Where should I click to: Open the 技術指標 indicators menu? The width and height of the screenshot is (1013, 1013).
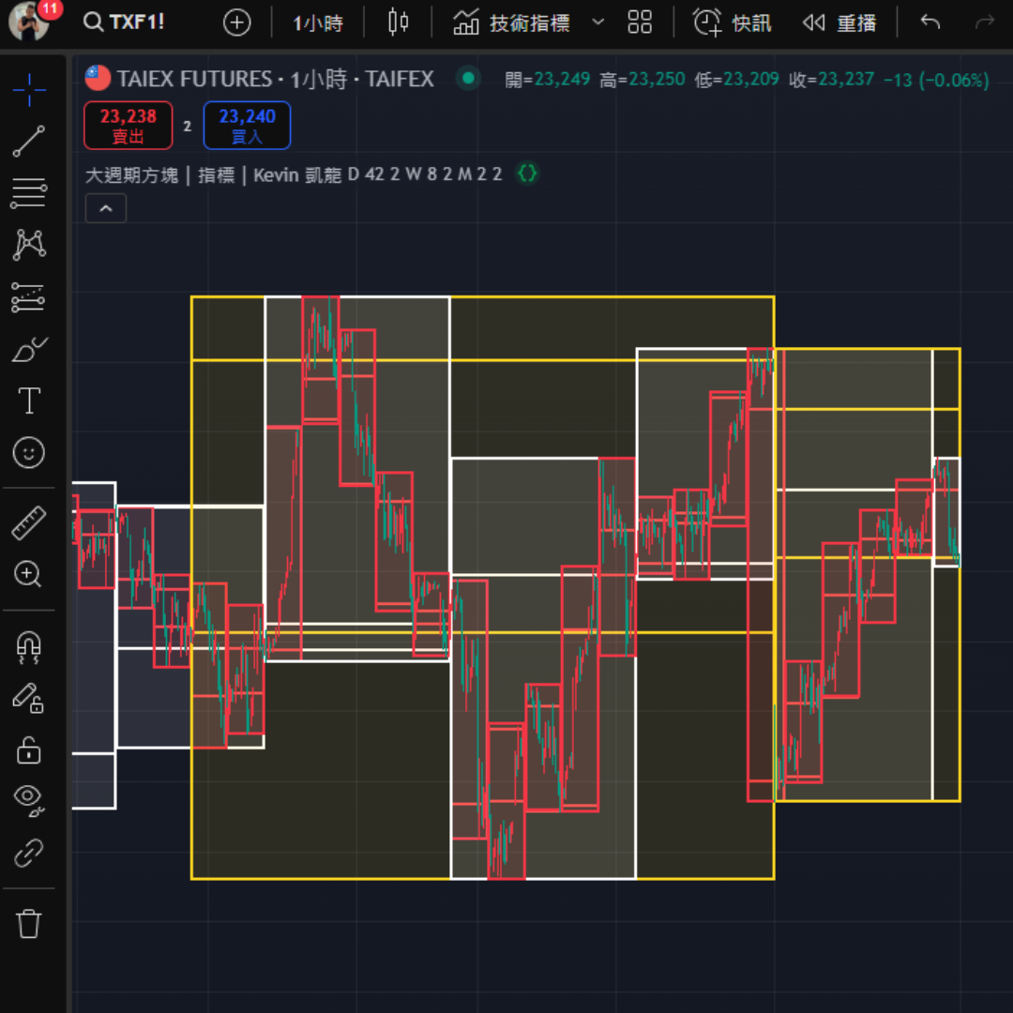tap(512, 23)
